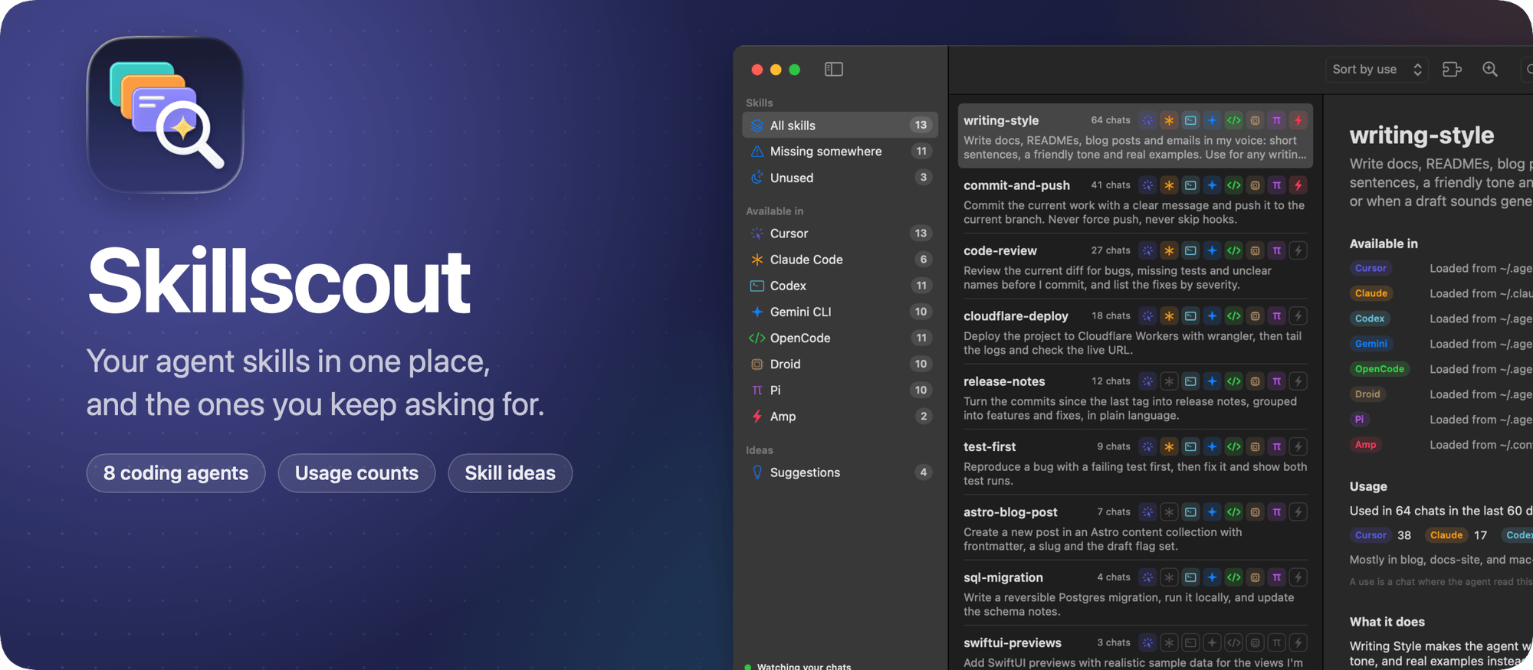Click '64 chats' count on writing-style
The image size is (1533, 670).
[1111, 120]
